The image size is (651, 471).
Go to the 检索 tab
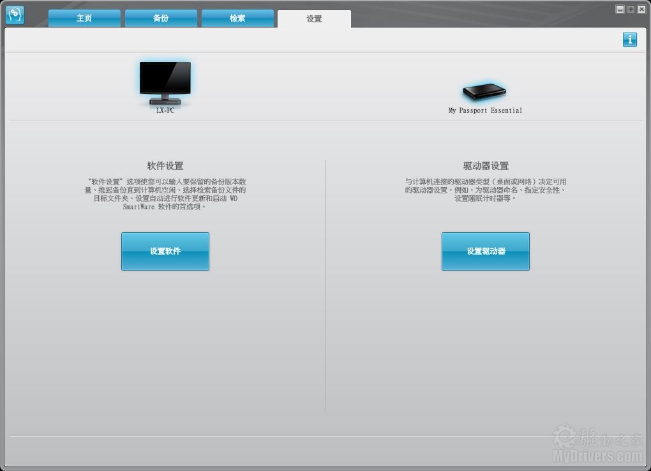click(237, 19)
